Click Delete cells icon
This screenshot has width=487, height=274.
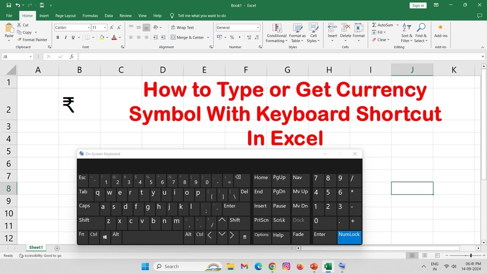(345, 28)
